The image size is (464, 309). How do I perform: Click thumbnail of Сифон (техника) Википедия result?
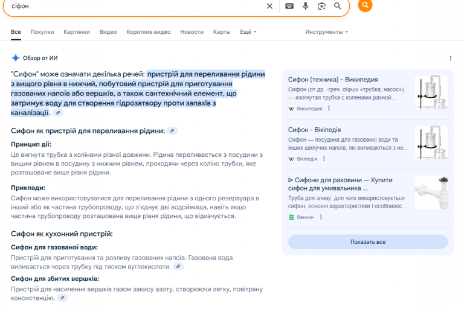(431, 92)
